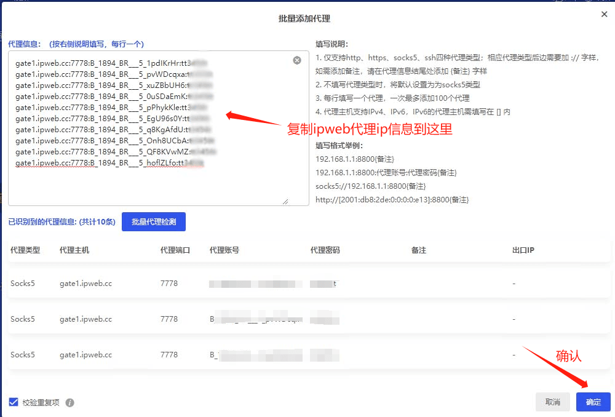
Task: Click the info icon beside 校验重复项
Action: pos(69,403)
